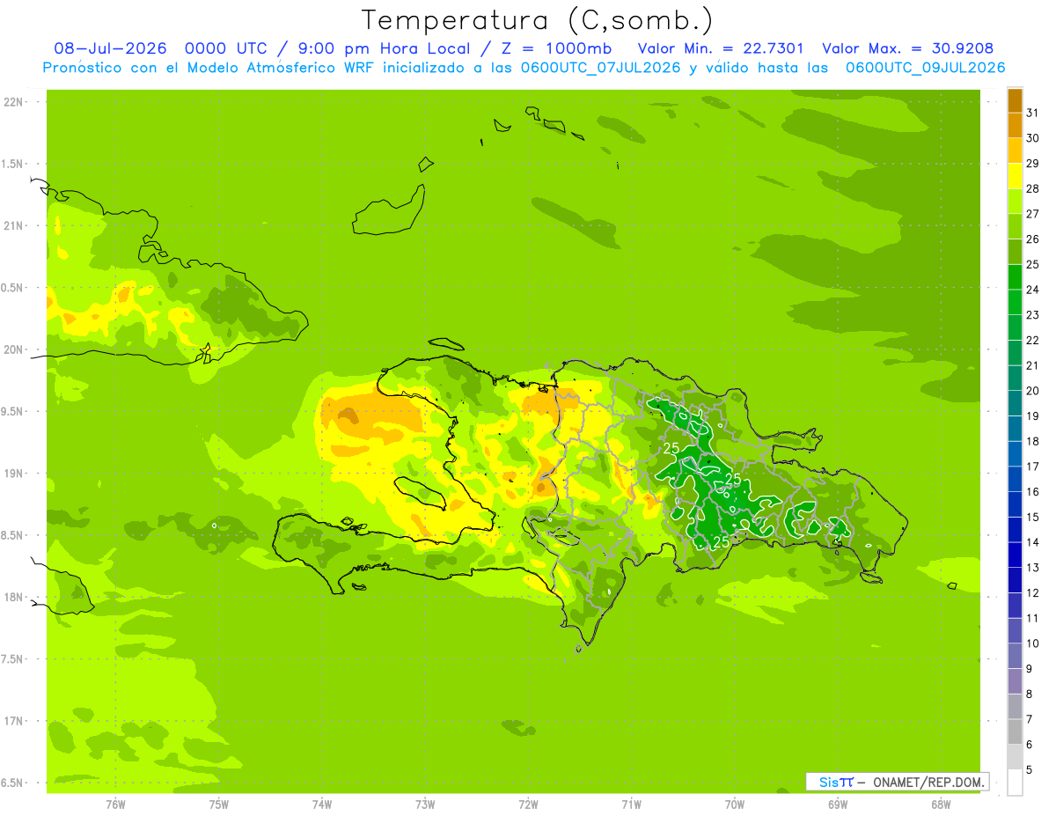Click the '70W' longitude label
The height and width of the screenshot is (816, 1056).
[735, 805]
